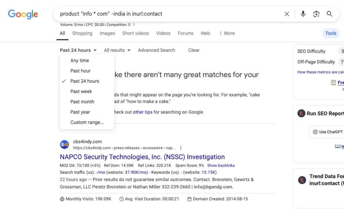Click the SEO Difficulty label
The width and height of the screenshot is (344, 209).
pyautogui.click(x=311, y=51)
